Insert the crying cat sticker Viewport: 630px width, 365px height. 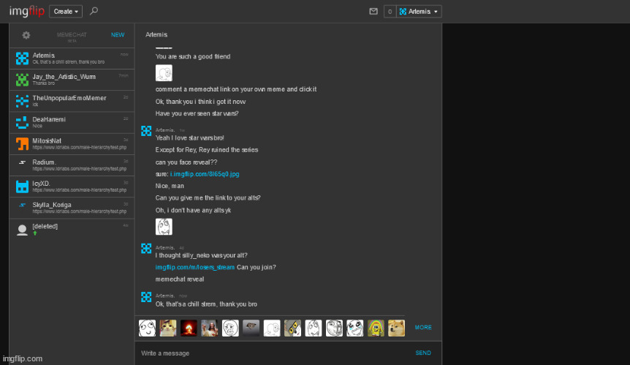pyautogui.click(x=168, y=328)
